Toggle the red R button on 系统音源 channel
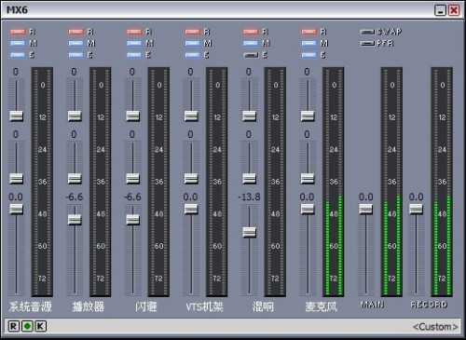466x340 pixels. pyautogui.click(x=18, y=32)
